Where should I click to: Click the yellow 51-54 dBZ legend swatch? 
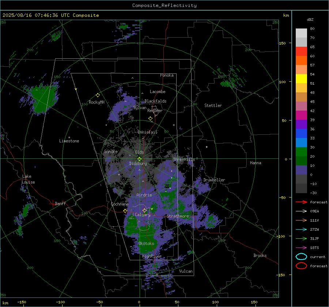tap(301, 78)
